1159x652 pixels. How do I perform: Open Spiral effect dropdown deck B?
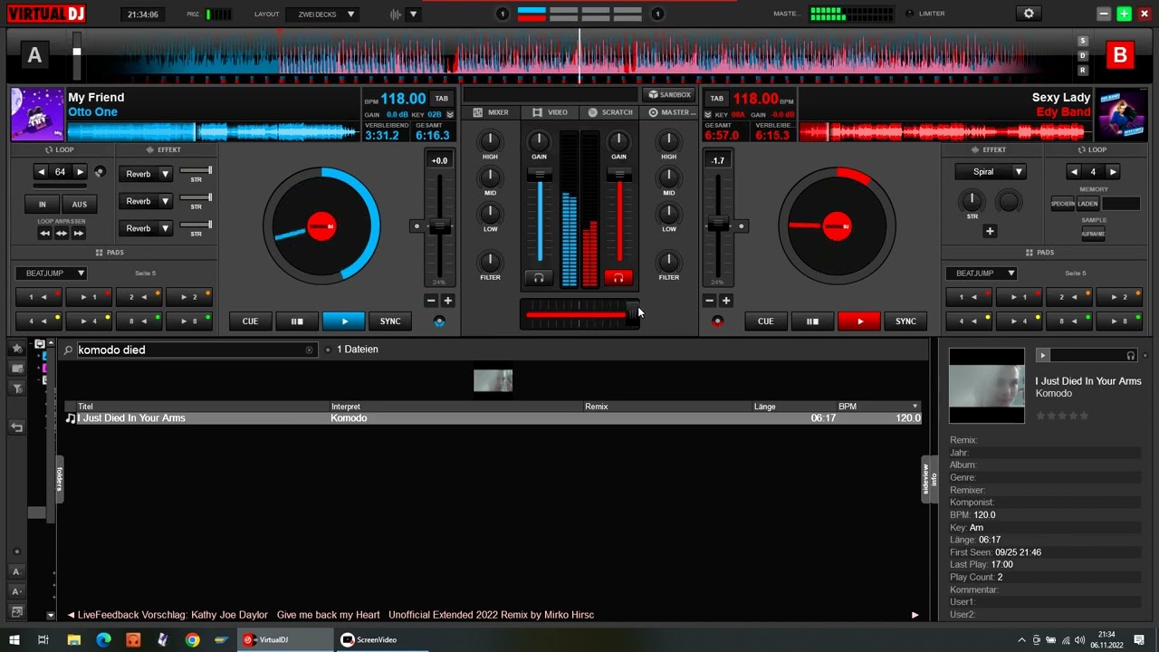tap(991, 172)
